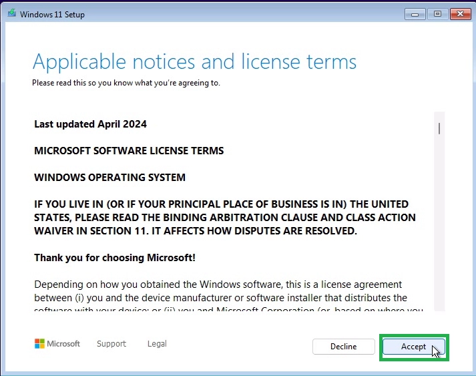
Task: Click the Decline button
Action: (x=343, y=347)
